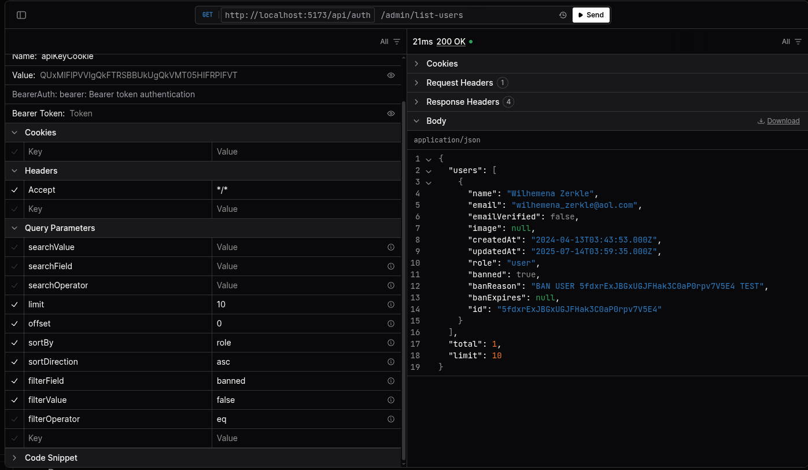Toggle the sidebar panel icon

tap(21, 15)
